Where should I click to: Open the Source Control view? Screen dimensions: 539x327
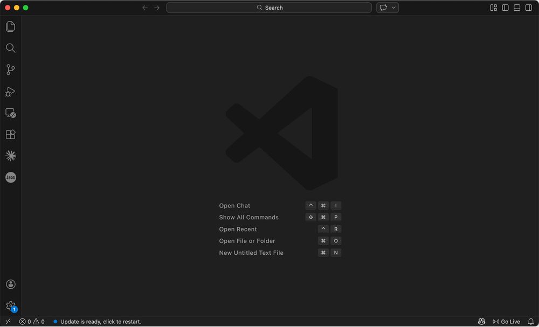pos(10,69)
